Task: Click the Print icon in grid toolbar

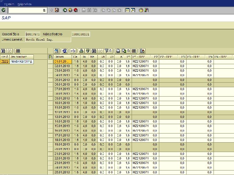Action: (x=118, y=51)
